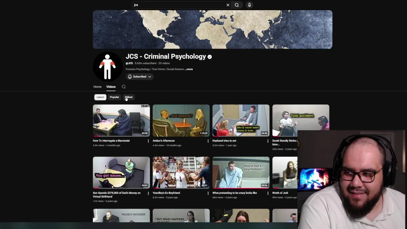Open the How To Interrogate a Narcissist thumbnail
Screen dimensions: 407x229
(121, 120)
